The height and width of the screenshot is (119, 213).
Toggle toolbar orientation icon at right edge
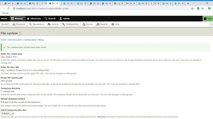pyautogui.click(x=211, y=24)
